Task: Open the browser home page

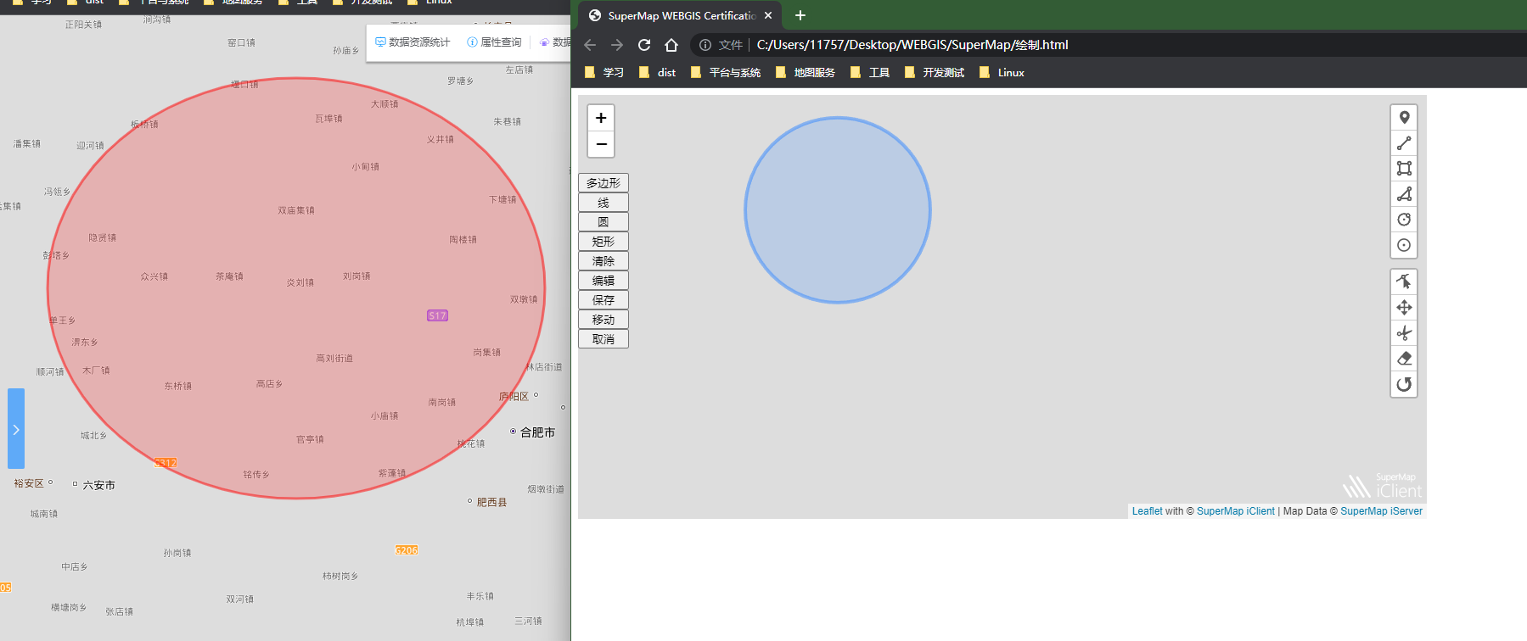Action: click(671, 45)
